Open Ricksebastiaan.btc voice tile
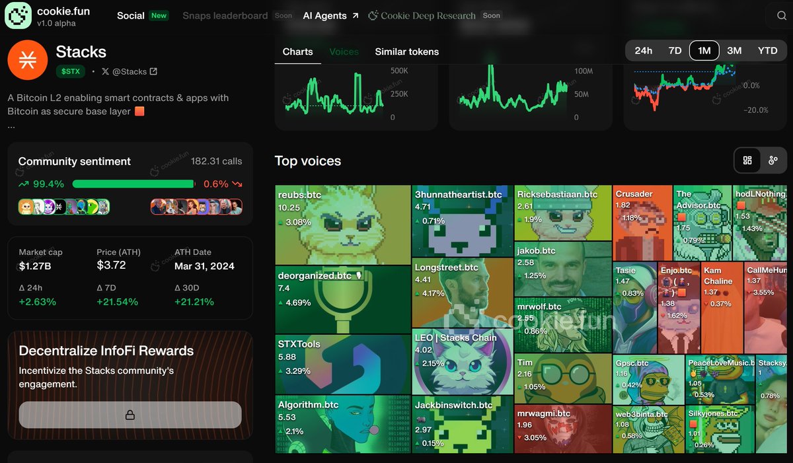793x463 pixels. click(x=563, y=213)
